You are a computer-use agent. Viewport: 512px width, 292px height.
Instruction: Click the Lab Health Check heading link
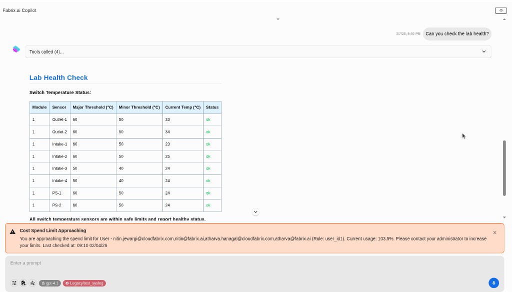pyautogui.click(x=58, y=77)
